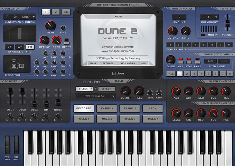Click the PITCH BEND wheel
The width and height of the screenshot is (235, 166).
tap(7, 145)
